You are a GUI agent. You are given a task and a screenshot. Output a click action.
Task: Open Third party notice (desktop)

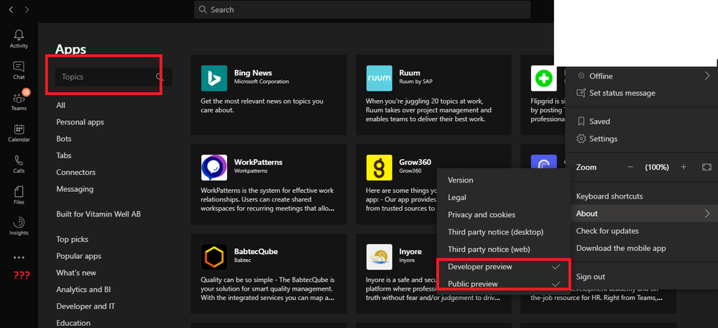[504, 232]
